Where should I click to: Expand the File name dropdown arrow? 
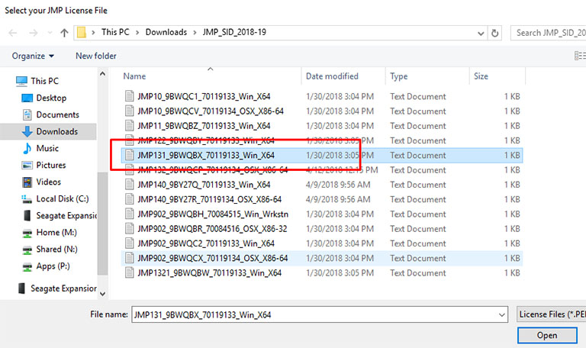[502, 314]
